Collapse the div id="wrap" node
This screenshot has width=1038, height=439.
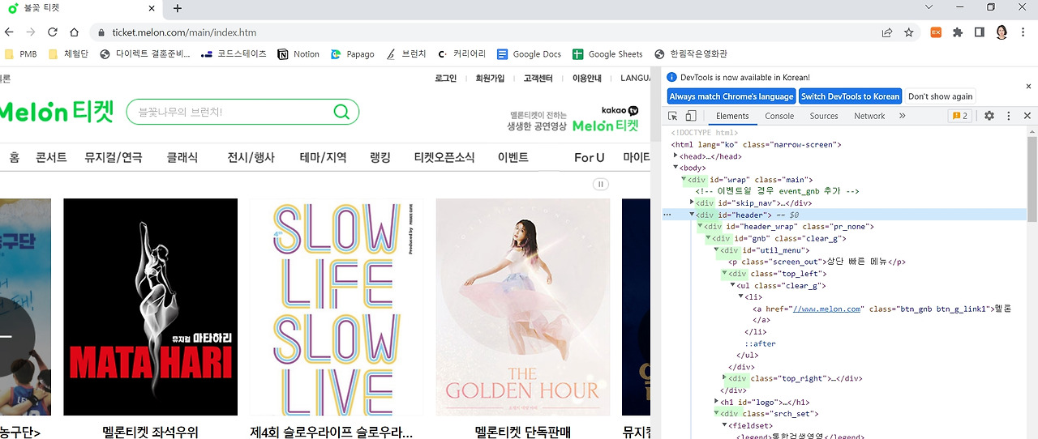tap(684, 179)
